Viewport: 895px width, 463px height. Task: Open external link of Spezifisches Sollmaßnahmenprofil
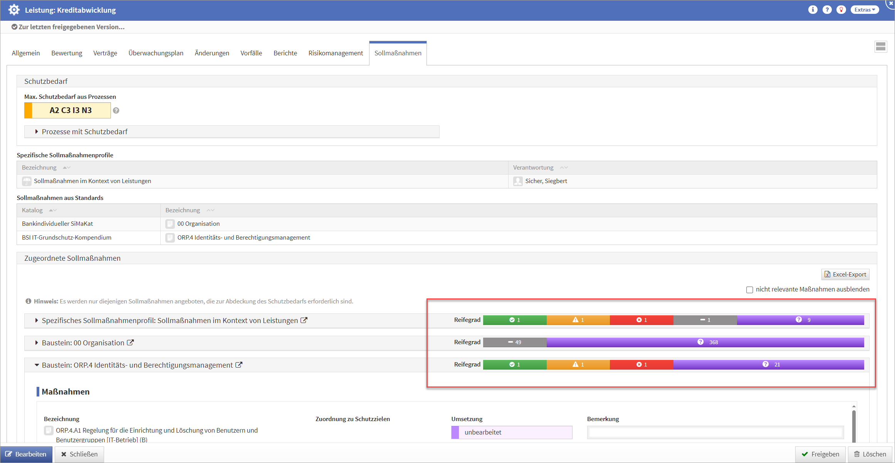[304, 320]
